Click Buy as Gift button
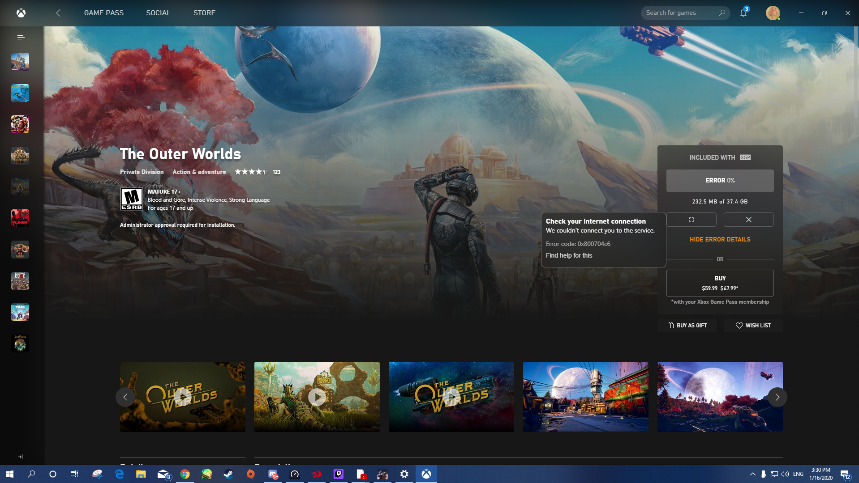 coord(687,326)
